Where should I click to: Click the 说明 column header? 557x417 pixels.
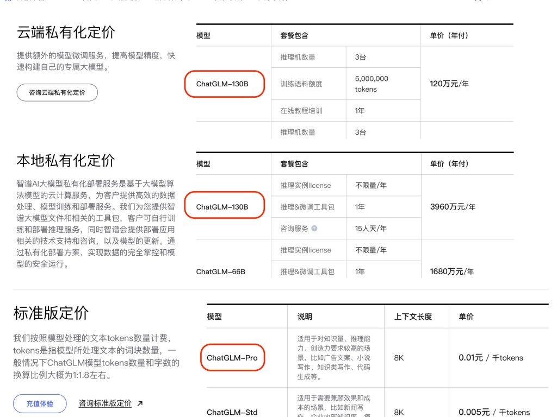pos(305,317)
